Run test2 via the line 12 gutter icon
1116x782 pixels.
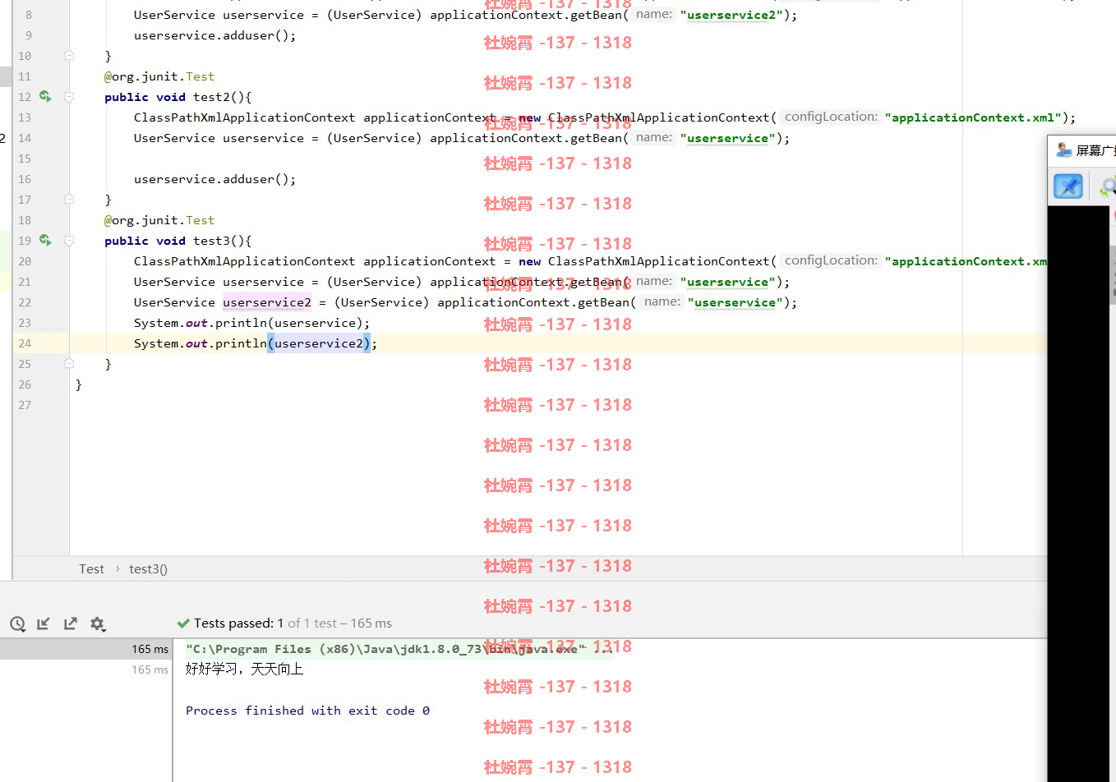45,97
